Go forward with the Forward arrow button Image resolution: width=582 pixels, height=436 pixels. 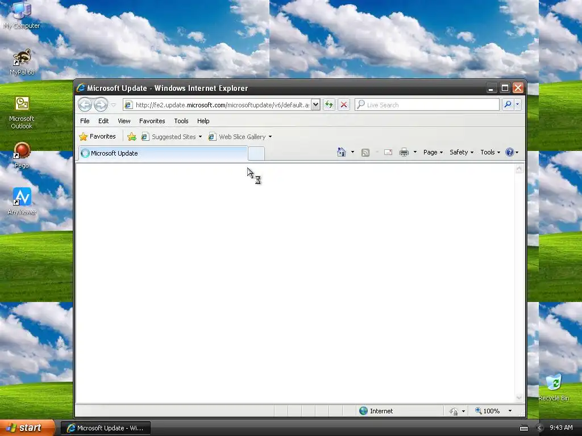tap(101, 105)
